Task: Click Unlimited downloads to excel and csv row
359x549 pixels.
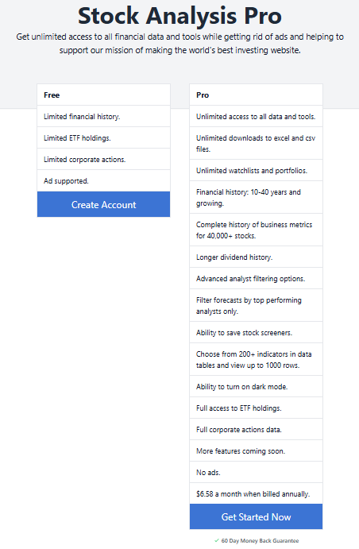Action: [x=256, y=143]
